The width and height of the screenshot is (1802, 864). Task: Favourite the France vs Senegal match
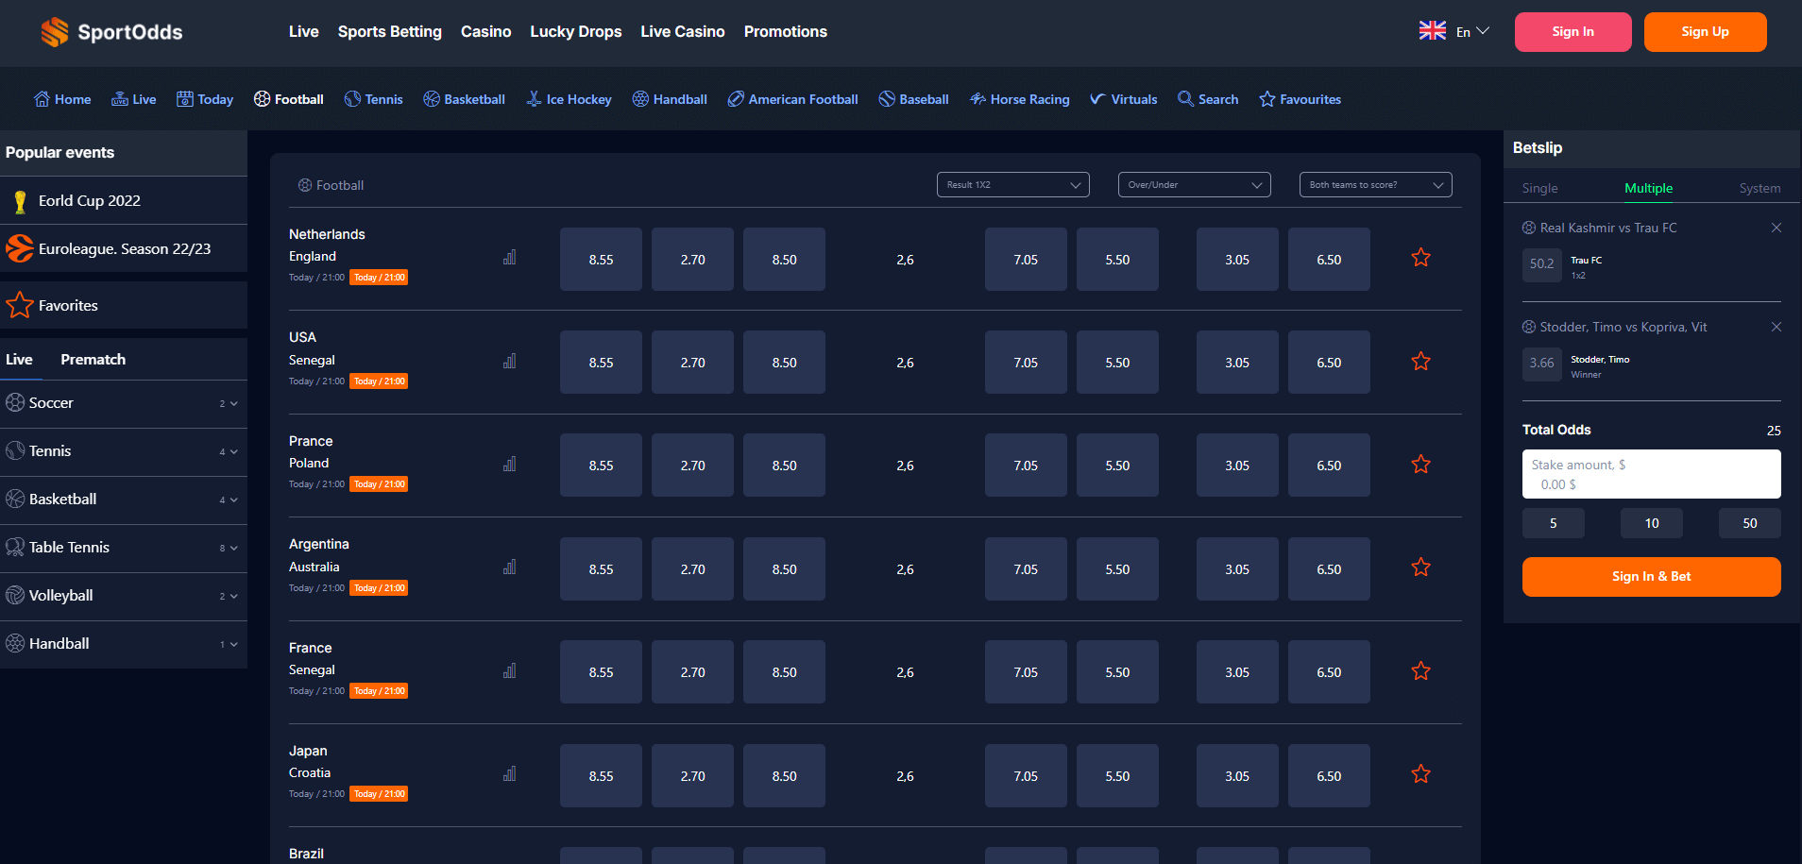[x=1420, y=671]
